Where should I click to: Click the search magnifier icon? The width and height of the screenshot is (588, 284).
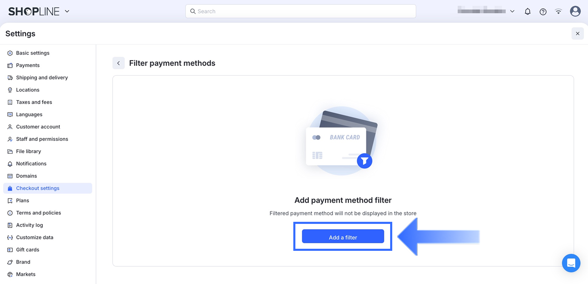[193, 11]
